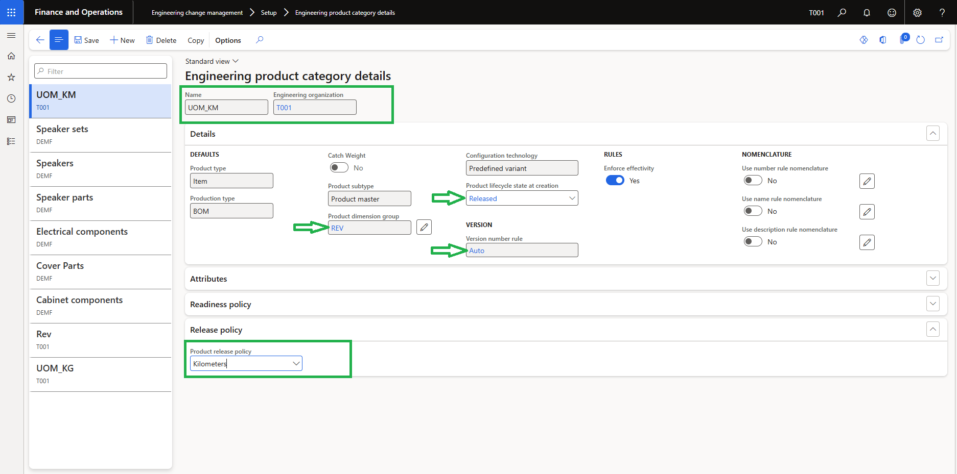Image resolution: width=957 pixels, height=474 pixels.
Task: Open your Favorites from the sidebar star icon
Action: point(11,77)
